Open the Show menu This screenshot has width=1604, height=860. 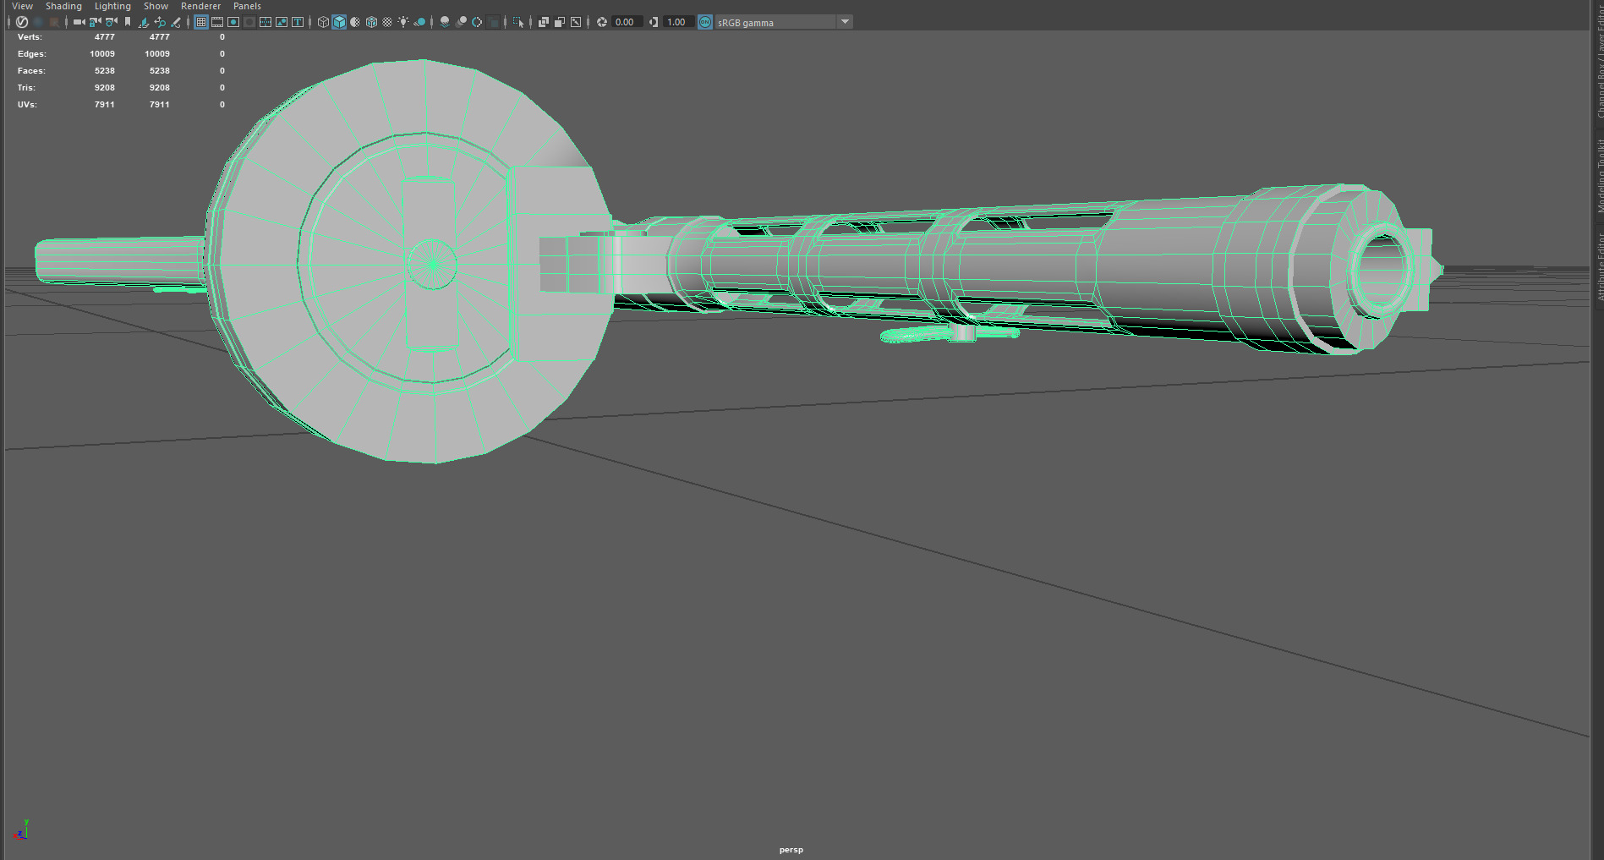pos(156,6)
